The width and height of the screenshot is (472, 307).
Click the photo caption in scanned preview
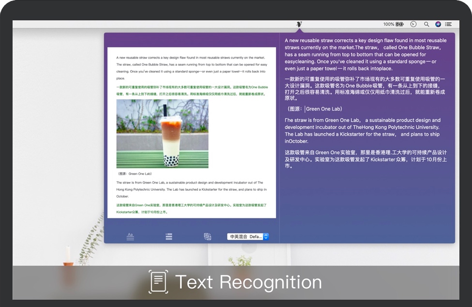pyautogui.click(x=135, y=173)
